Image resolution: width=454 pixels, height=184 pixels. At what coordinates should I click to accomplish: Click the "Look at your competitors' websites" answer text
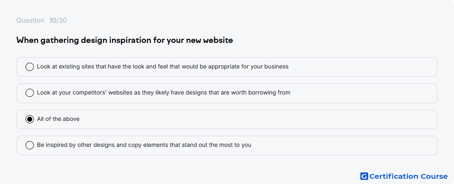pyautogui.click(x=163, y=92)
